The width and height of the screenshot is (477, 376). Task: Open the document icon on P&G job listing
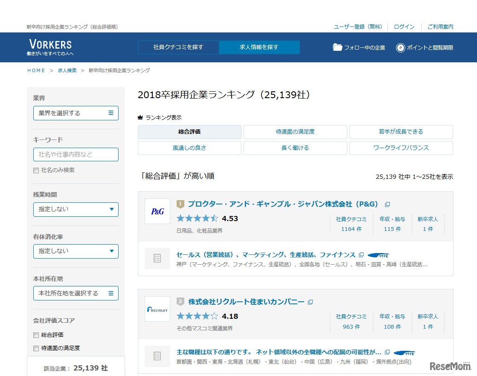(157, 258)
